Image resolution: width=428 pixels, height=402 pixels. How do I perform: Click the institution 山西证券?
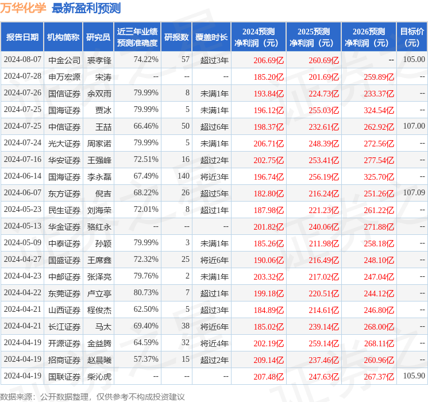(64, 310)
